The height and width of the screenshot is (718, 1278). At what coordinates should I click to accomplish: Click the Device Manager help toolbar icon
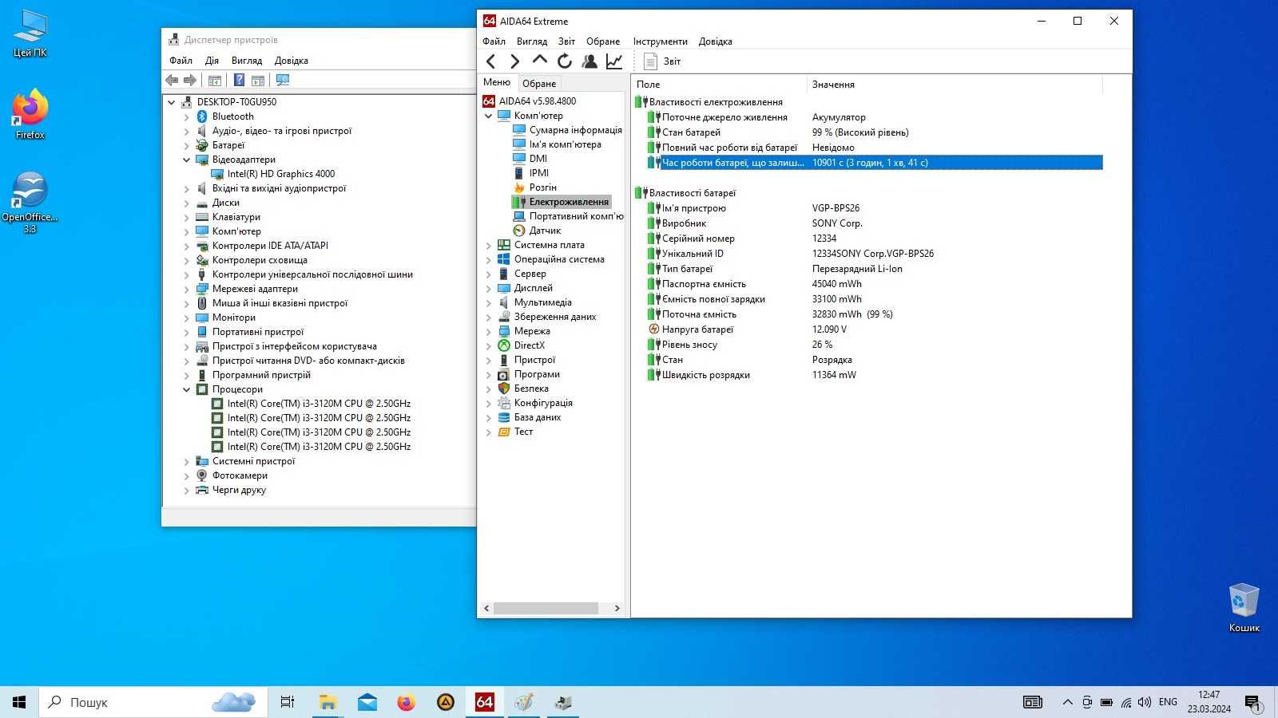[239, 81]
